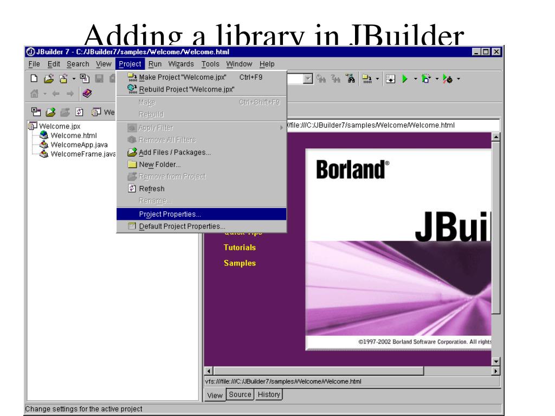This screenshot has height=416, width=555.
Task: Open the Edit menu
Action: (54, 64)
